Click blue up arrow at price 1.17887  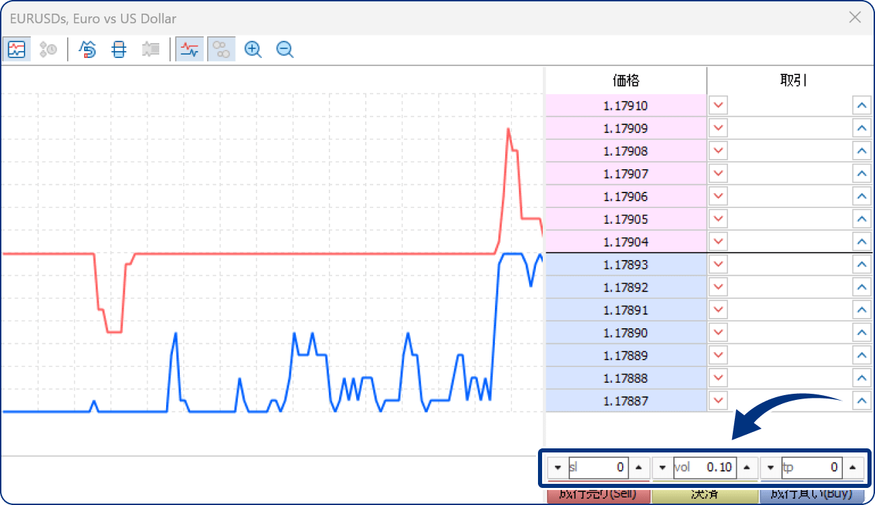coord(861,401)
